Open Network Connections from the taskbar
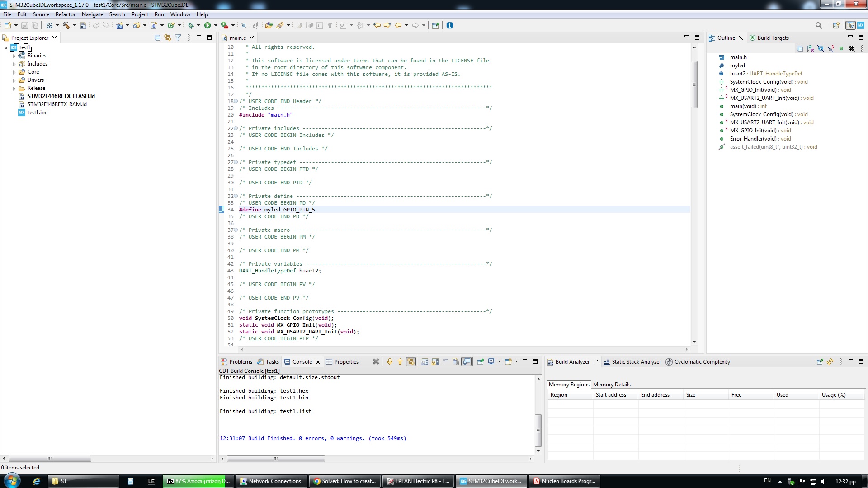Screen dimensions: 868x488 tap(271, 481)
